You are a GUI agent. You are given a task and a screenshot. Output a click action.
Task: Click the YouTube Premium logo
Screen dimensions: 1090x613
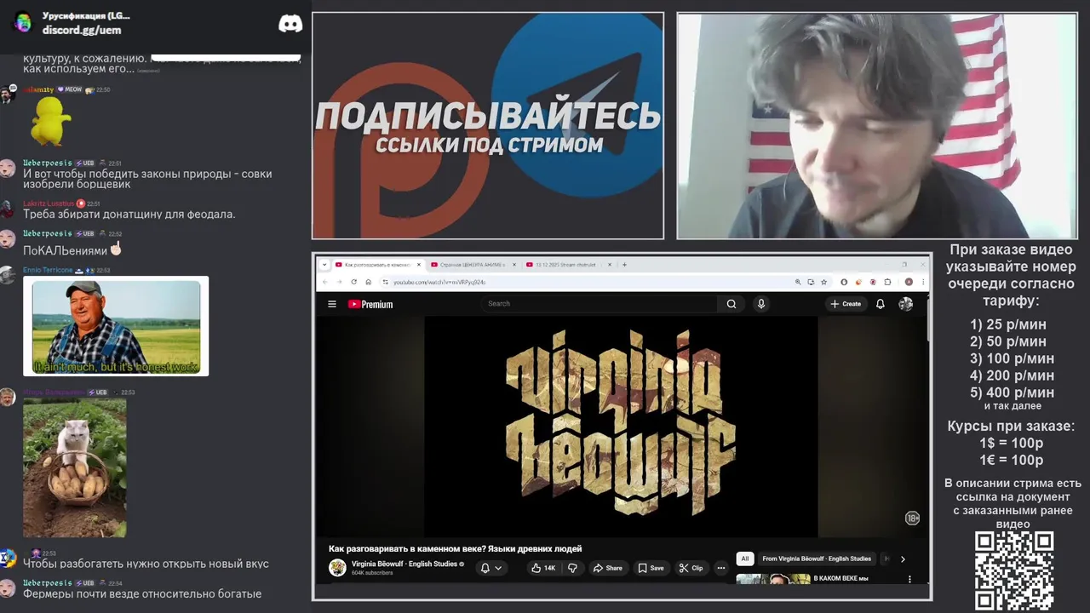click(370, 304)
